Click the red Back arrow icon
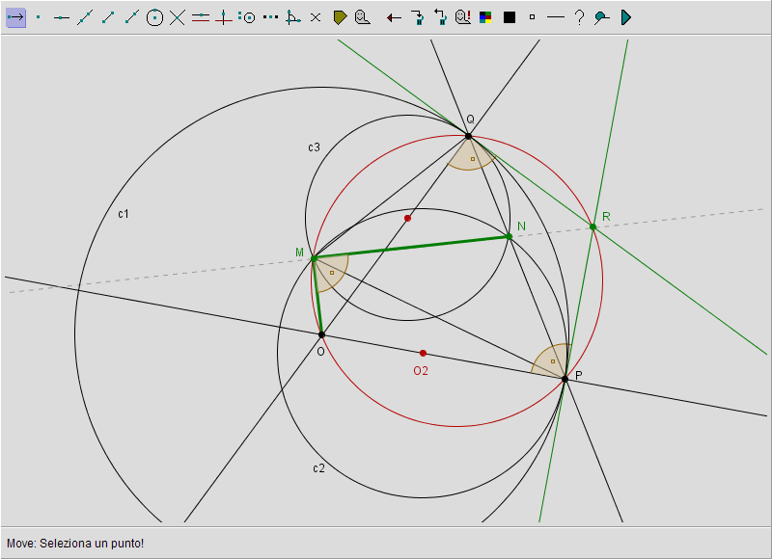 pyautogui.click(x=394, y=17)
